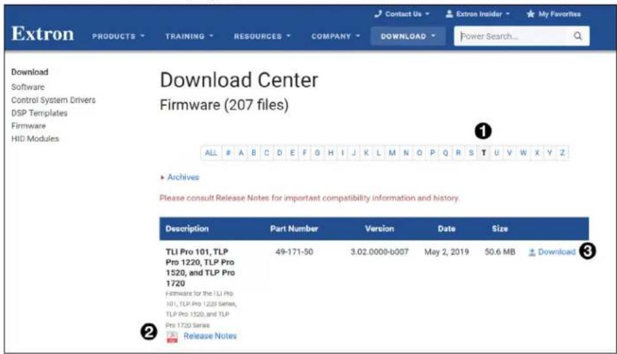Filter firmware list by letter F

coord(304,153)
